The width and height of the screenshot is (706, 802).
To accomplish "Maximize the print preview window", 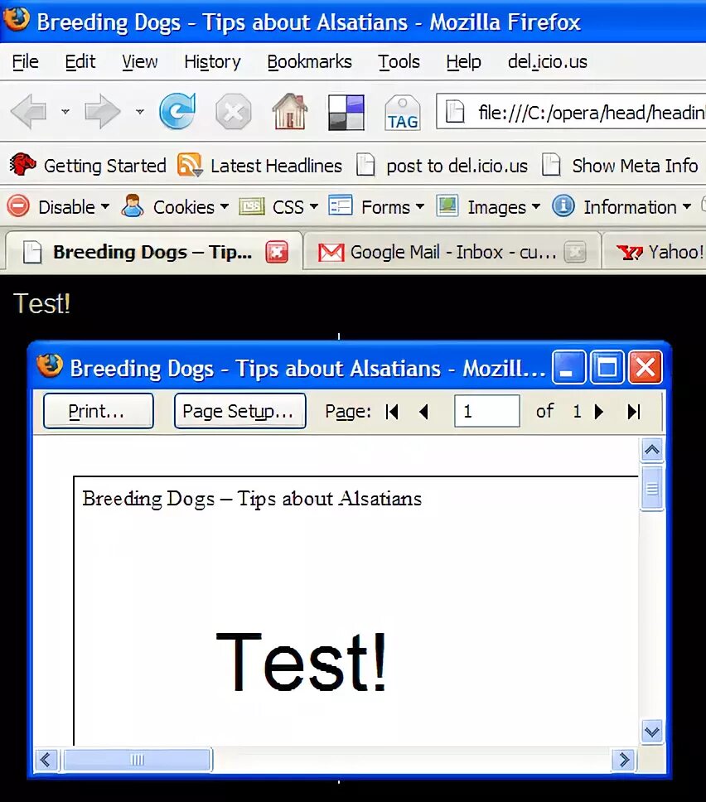I will pyautogui.click(x=607, y=367).
